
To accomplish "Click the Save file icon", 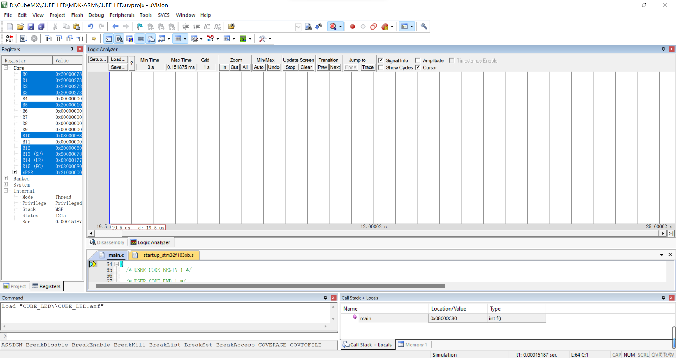I will click(31, 26).
